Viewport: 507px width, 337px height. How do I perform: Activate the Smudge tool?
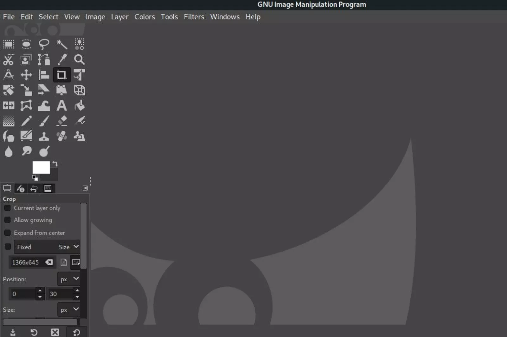26,151
